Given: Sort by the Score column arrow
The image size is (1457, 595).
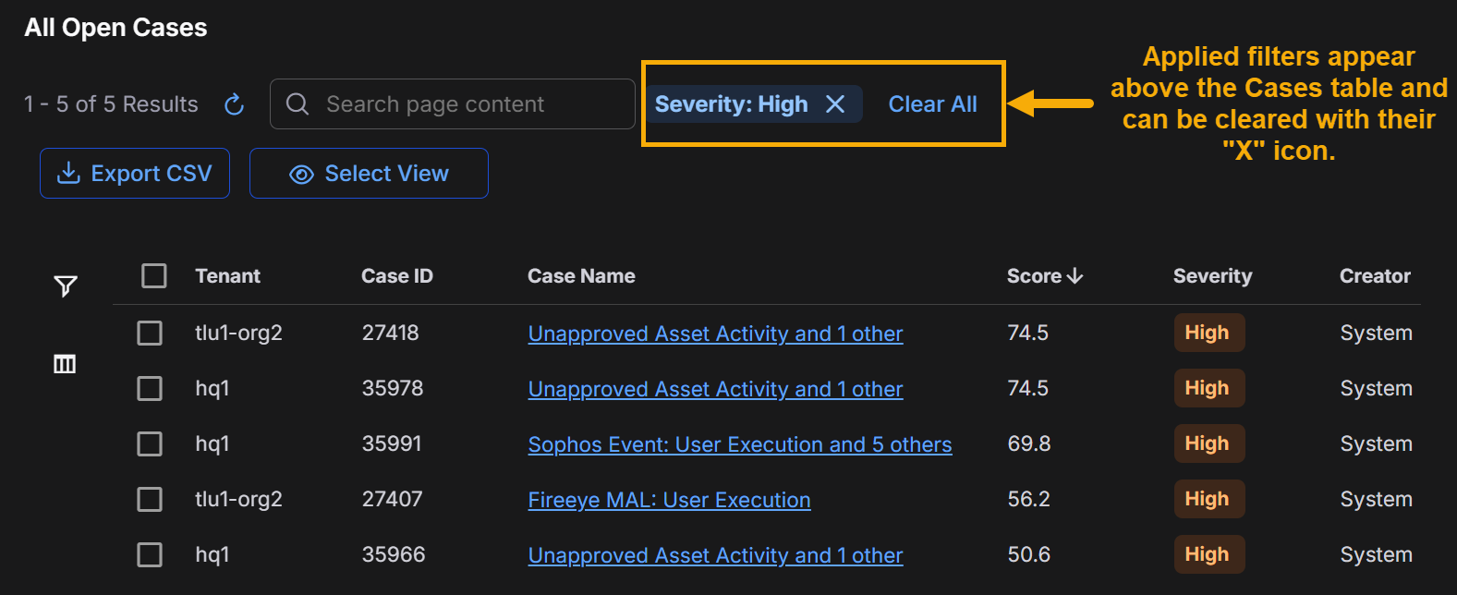Looking at the screenshot, I should click(1075, 276).
